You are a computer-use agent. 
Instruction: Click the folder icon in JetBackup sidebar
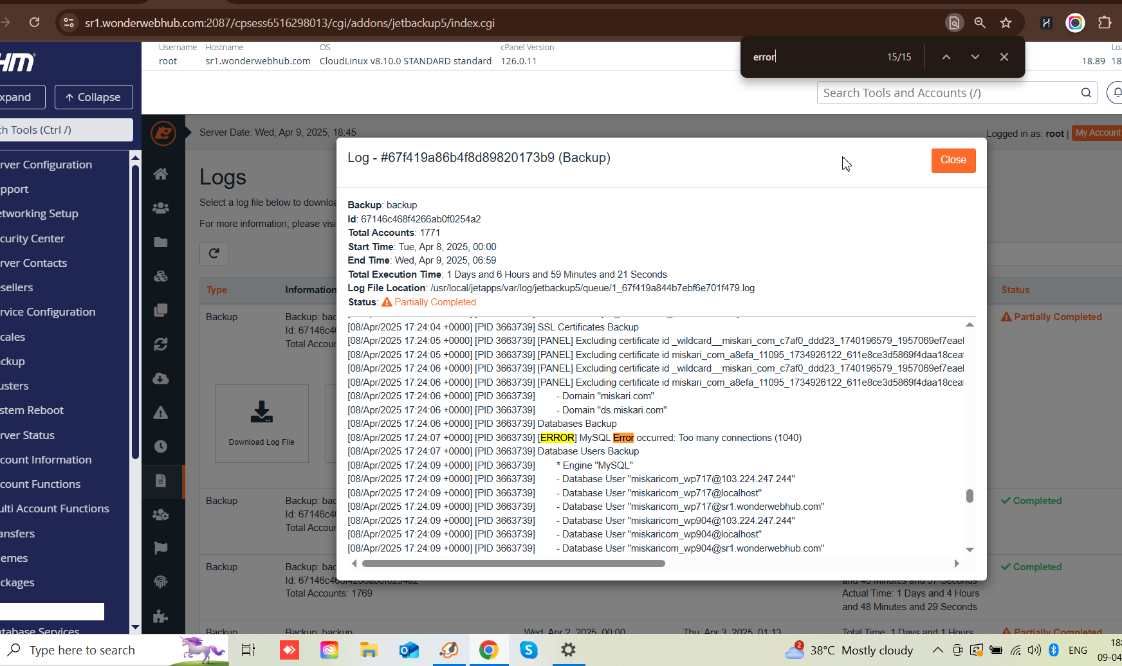(161, 242)
